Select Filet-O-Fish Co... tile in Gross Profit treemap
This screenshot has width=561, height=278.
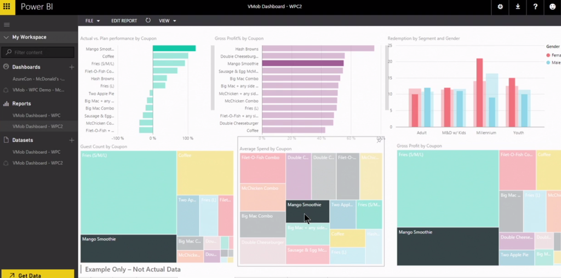tap(517, 170)
